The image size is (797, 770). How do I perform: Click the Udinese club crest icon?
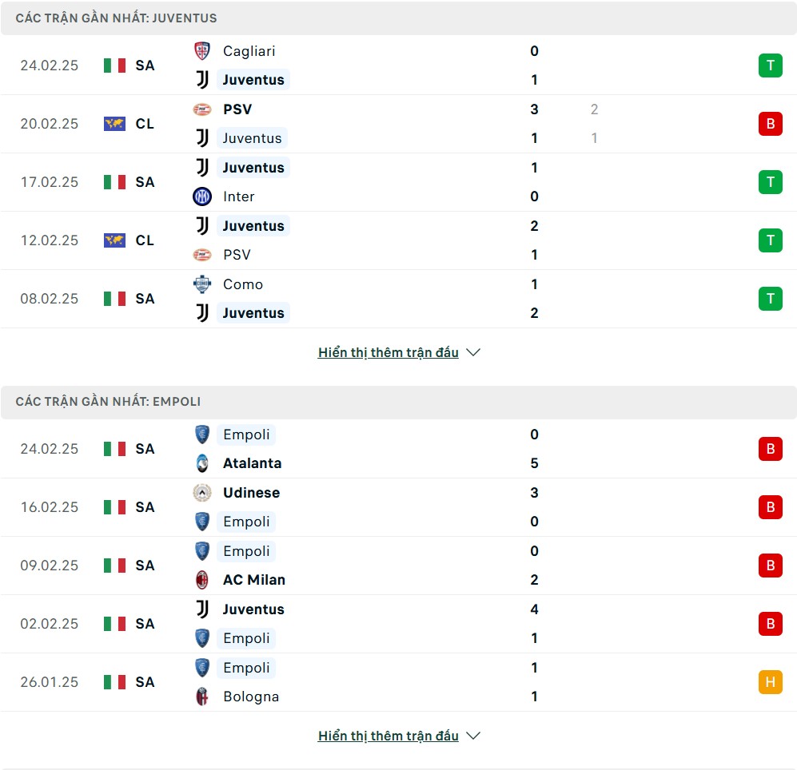pos(202,493)
